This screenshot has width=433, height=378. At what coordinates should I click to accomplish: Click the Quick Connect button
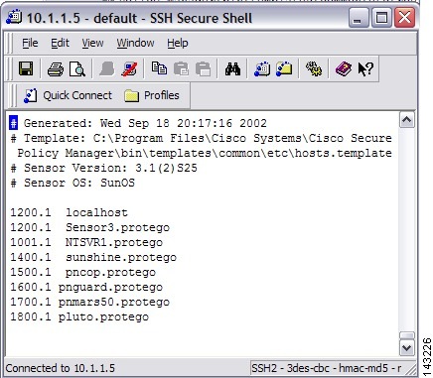68,95
